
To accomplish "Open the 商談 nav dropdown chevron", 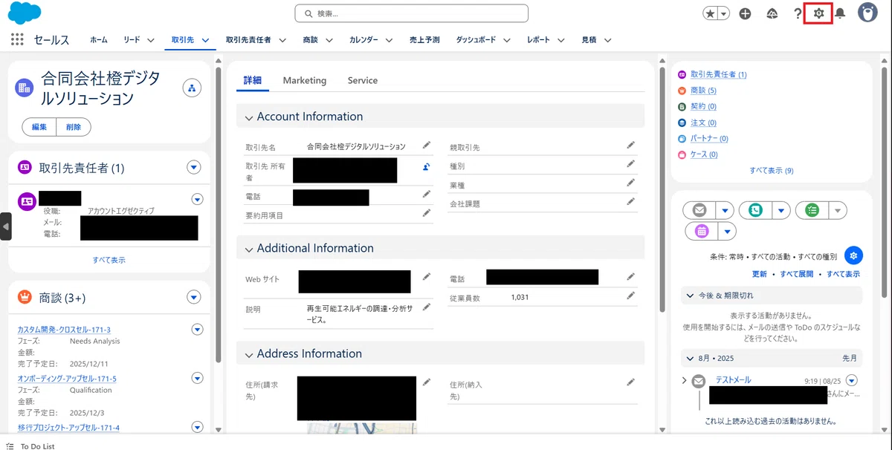I will [x=329, y=40].
